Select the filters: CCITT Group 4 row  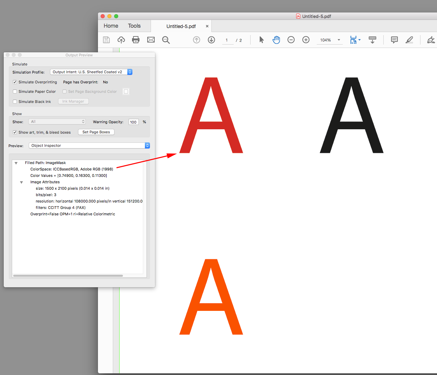point(60,208)
